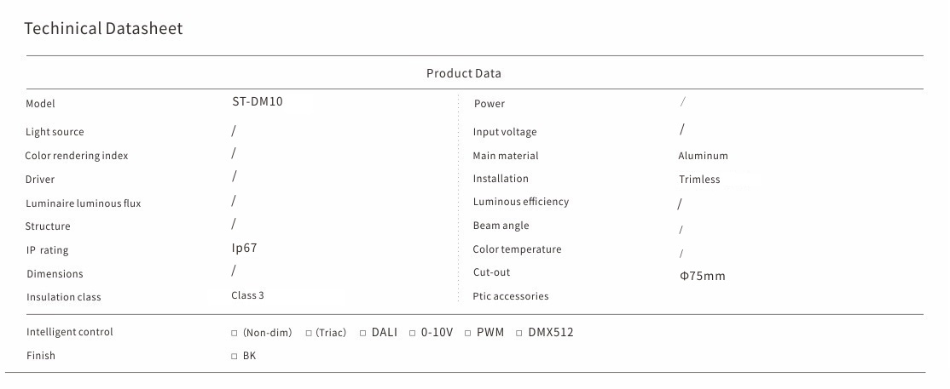
Task: Click the Techinical Datasheet title
Action: (103, 29)
